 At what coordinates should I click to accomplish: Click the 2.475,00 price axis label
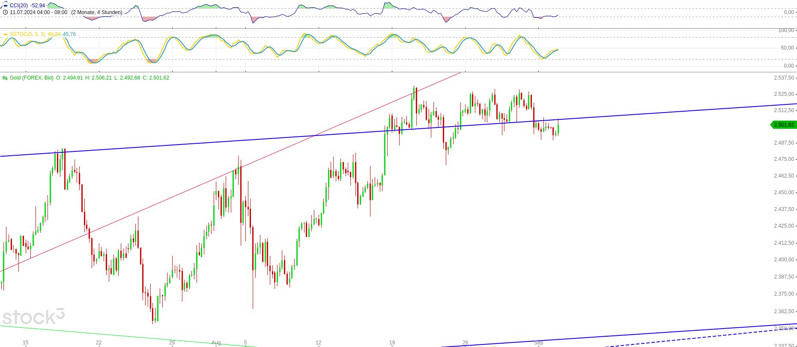coord(784,159)
